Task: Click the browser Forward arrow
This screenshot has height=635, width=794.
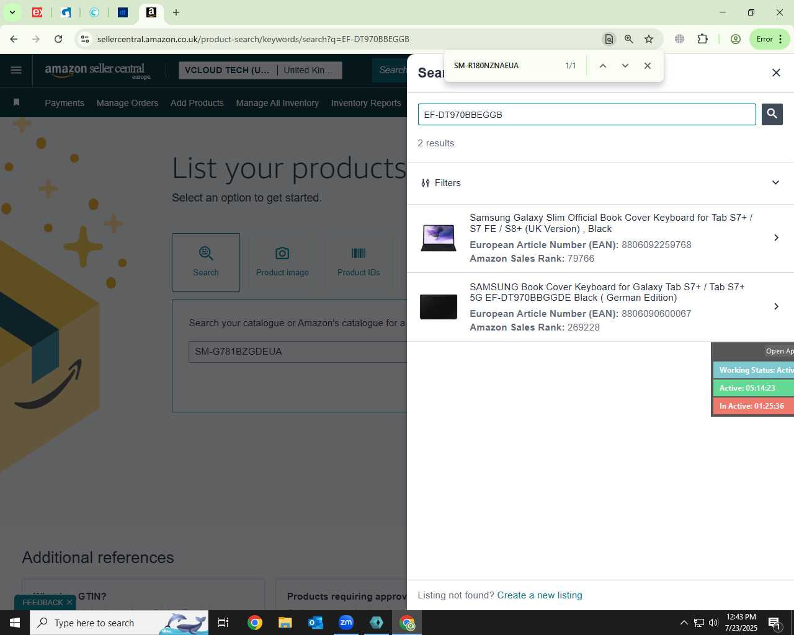Action: [x=36, y=39]
